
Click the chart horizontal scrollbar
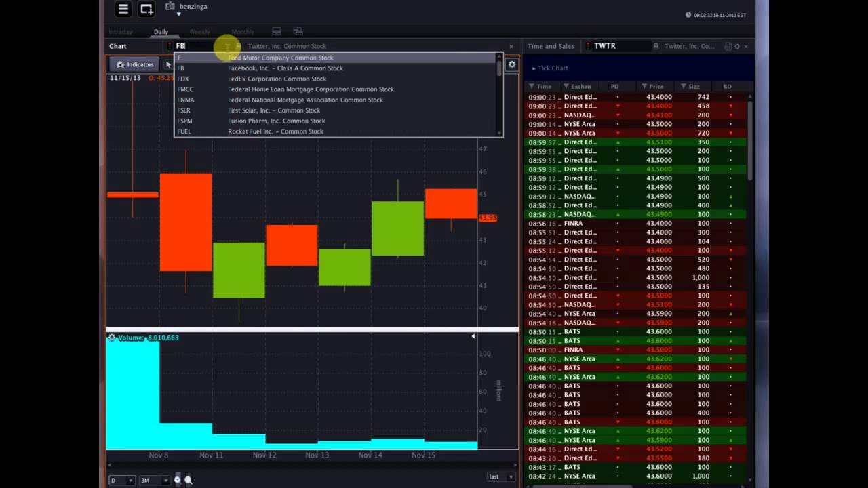(x=312, y=466)
